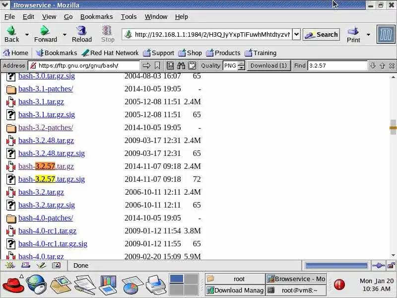Expand the Print button dropdown arrow
This screenshot has width=397, height=298.
[x=369, y=34]
